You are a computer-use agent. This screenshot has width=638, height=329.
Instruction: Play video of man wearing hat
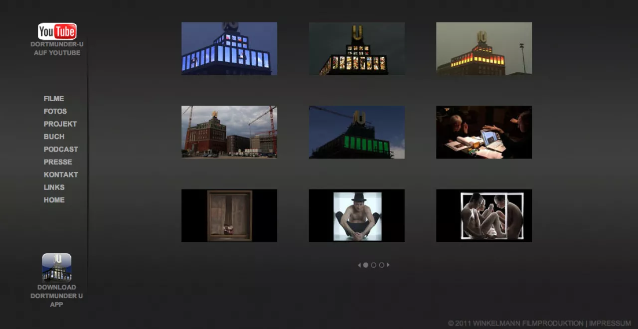[x=357, y=216]
